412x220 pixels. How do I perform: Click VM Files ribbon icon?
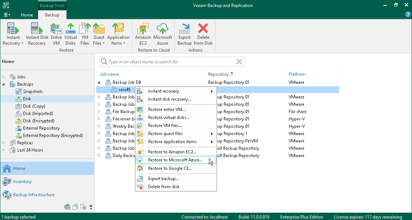[x=85, y=34]
